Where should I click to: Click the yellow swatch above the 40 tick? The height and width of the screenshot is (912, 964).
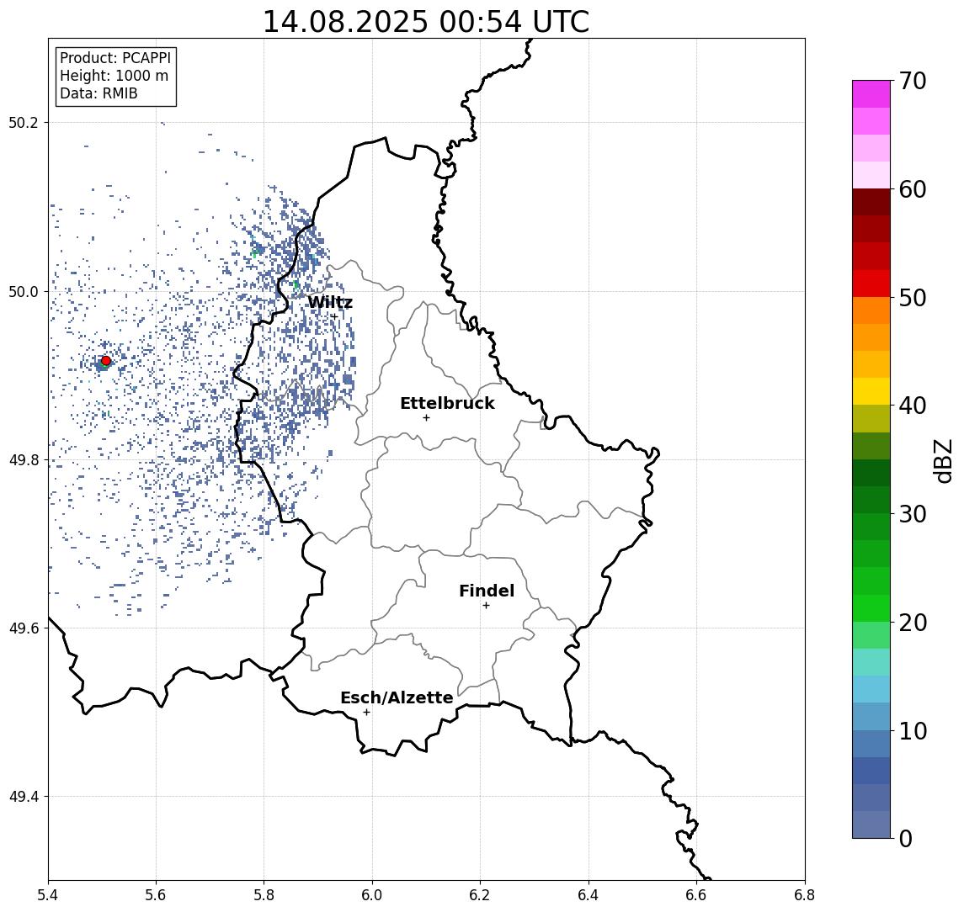point(871,392)
